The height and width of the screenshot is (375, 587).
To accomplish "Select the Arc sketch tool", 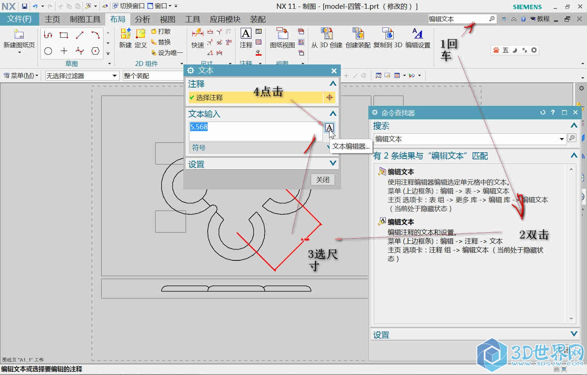I will [x=95, y=35].
